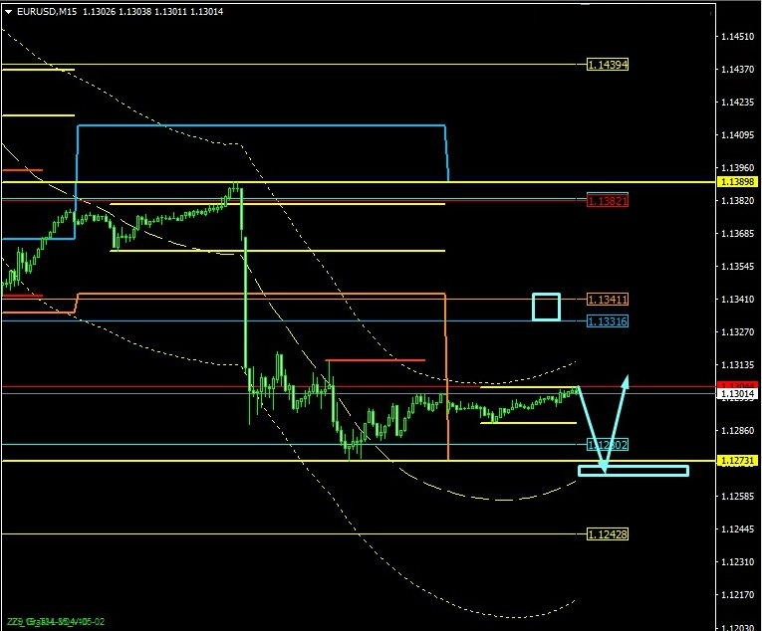Click the blue 1.12802 price label
The height and width of the screenshot is (631, 762).
(607, 445)
